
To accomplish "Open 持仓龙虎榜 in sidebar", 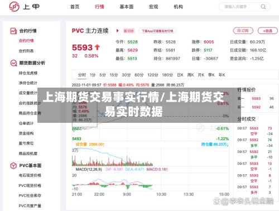I will click(28, 73).
